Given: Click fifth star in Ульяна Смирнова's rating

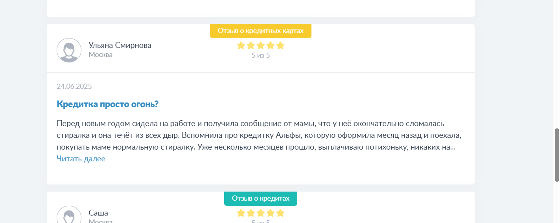Looking at the screenshot, I should click(x=280, y=46).
